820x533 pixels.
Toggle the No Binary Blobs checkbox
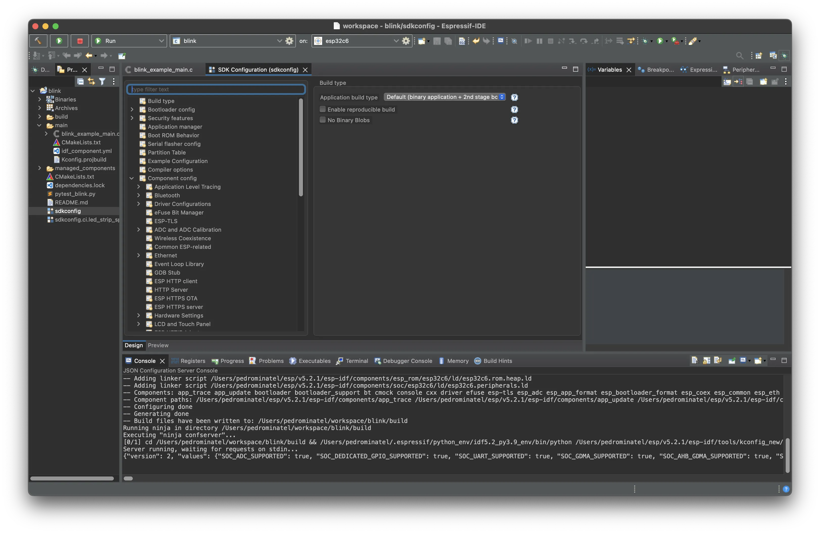click(323, 120)
